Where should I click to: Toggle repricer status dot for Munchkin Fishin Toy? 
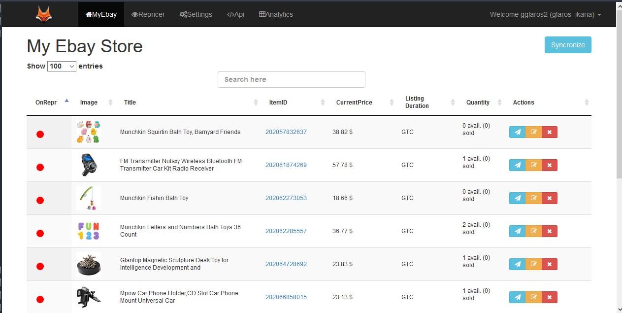click(40, 200)
